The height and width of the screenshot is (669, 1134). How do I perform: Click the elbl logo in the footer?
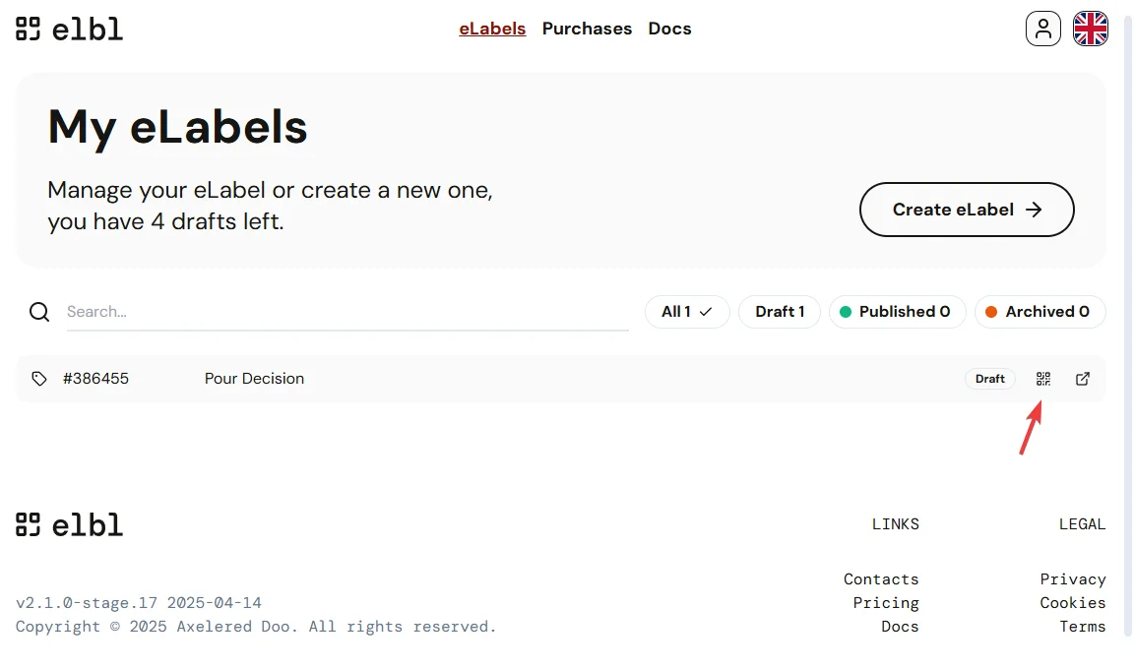click(x=69, y=524)
